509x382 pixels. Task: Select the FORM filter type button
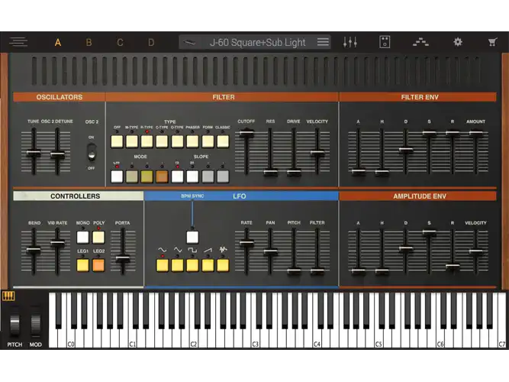pyautogui.click(x=208, y=141)
